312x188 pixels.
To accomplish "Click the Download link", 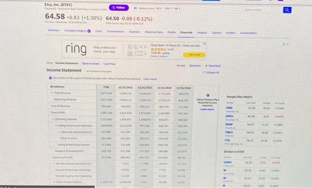I will (x=213, y=66).
